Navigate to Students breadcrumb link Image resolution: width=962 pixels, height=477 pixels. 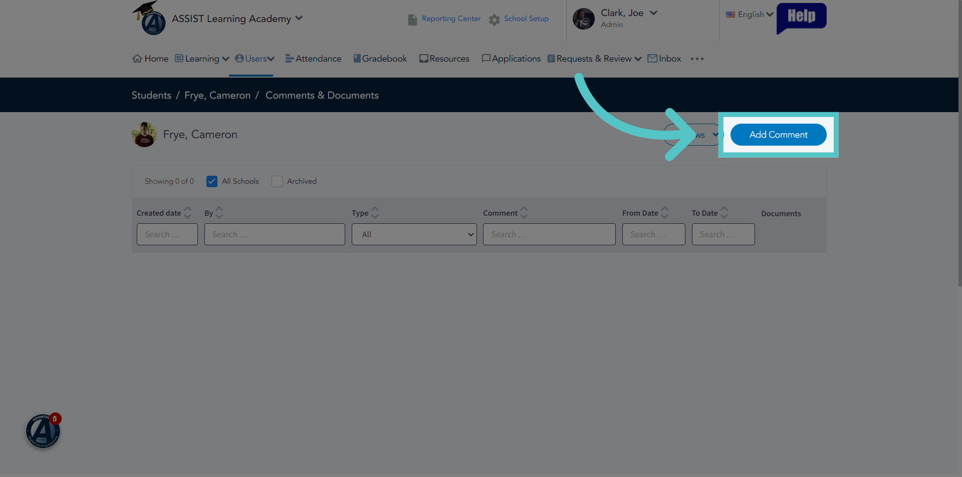click(151, 95)
